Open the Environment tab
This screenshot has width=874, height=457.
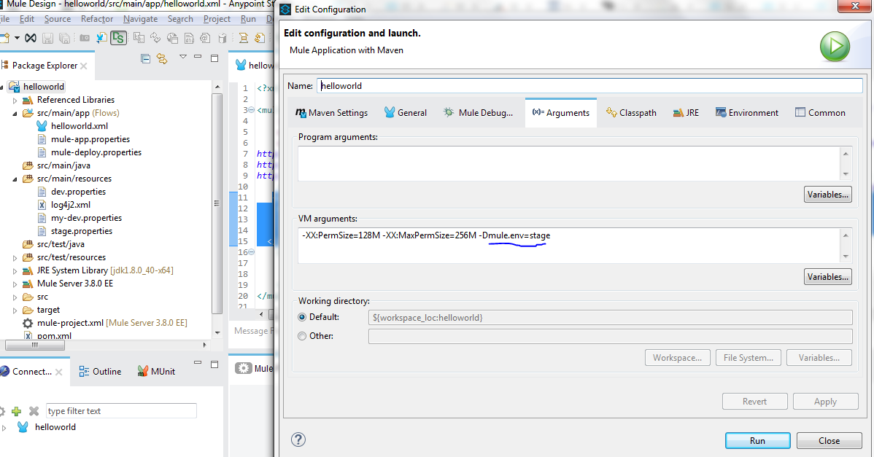(747, 113)
